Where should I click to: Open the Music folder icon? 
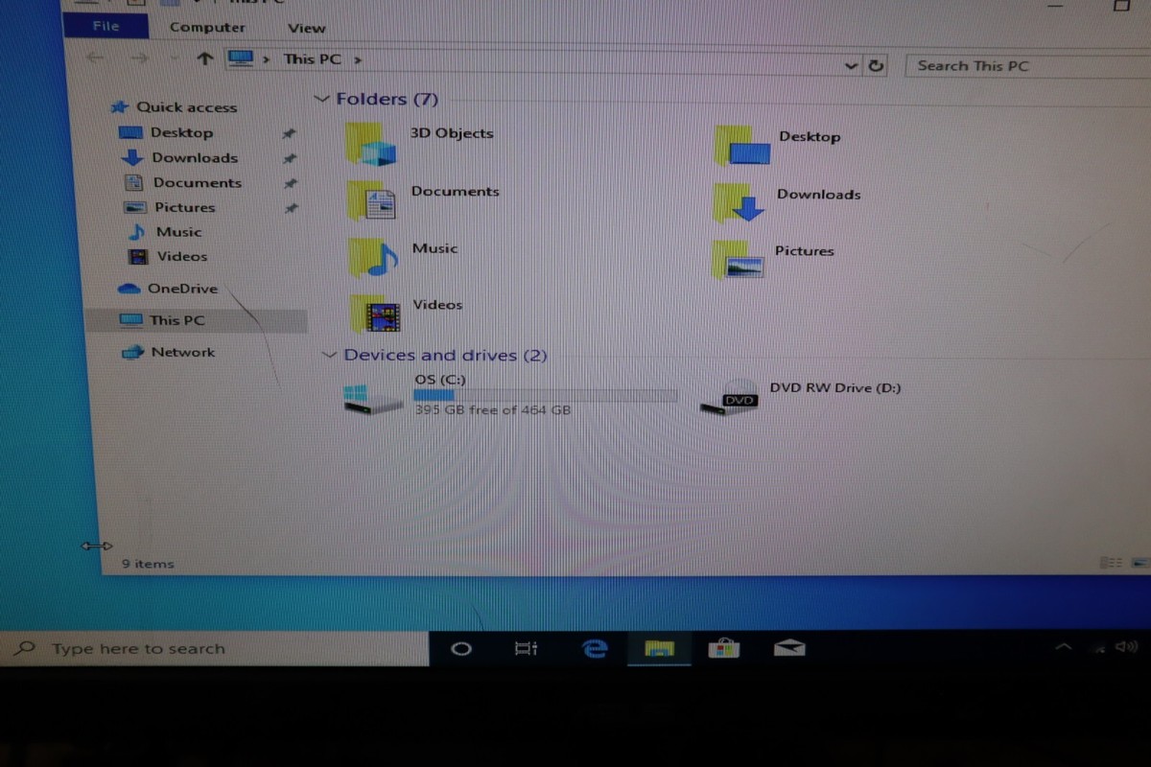click(372, 257)
